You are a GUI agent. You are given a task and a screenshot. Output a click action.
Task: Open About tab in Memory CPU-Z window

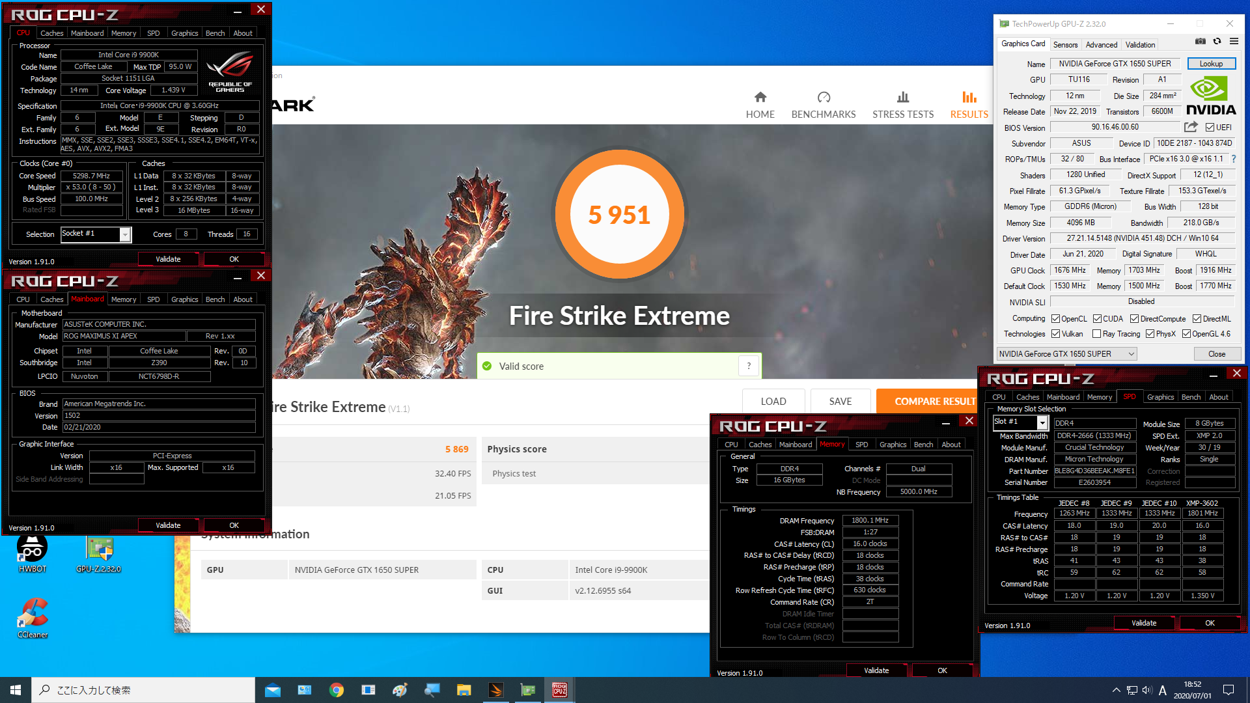click(951, 445)
